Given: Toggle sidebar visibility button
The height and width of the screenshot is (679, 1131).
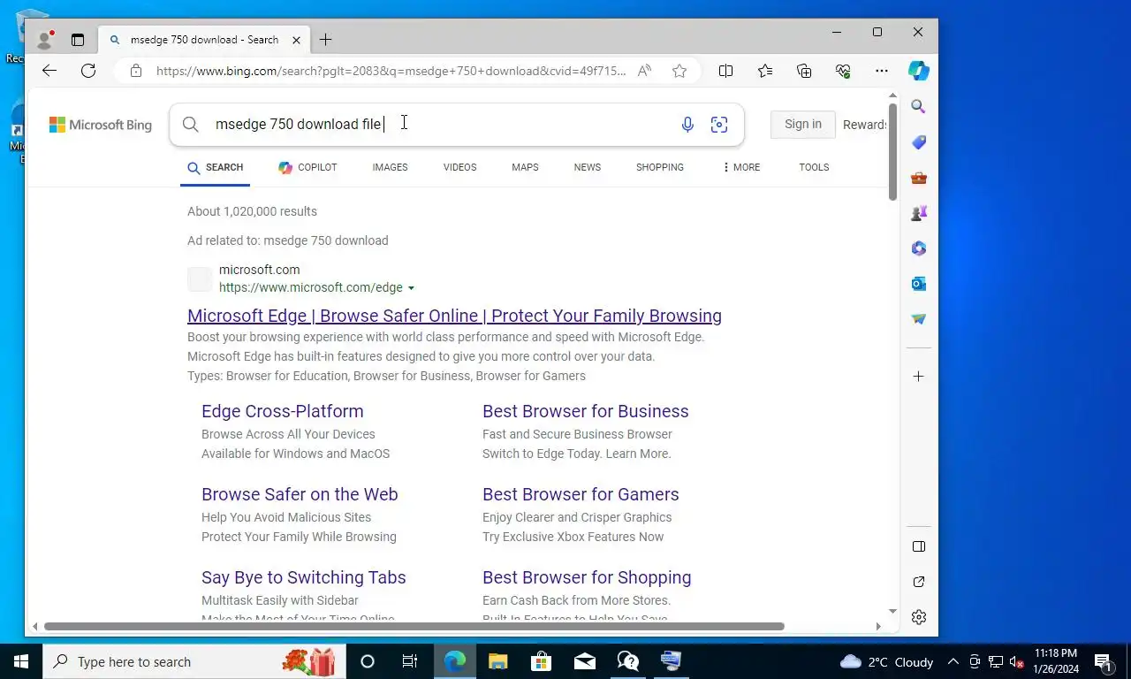Looking at the screenshot, I should pyautogui.click(x=919, y=546).
